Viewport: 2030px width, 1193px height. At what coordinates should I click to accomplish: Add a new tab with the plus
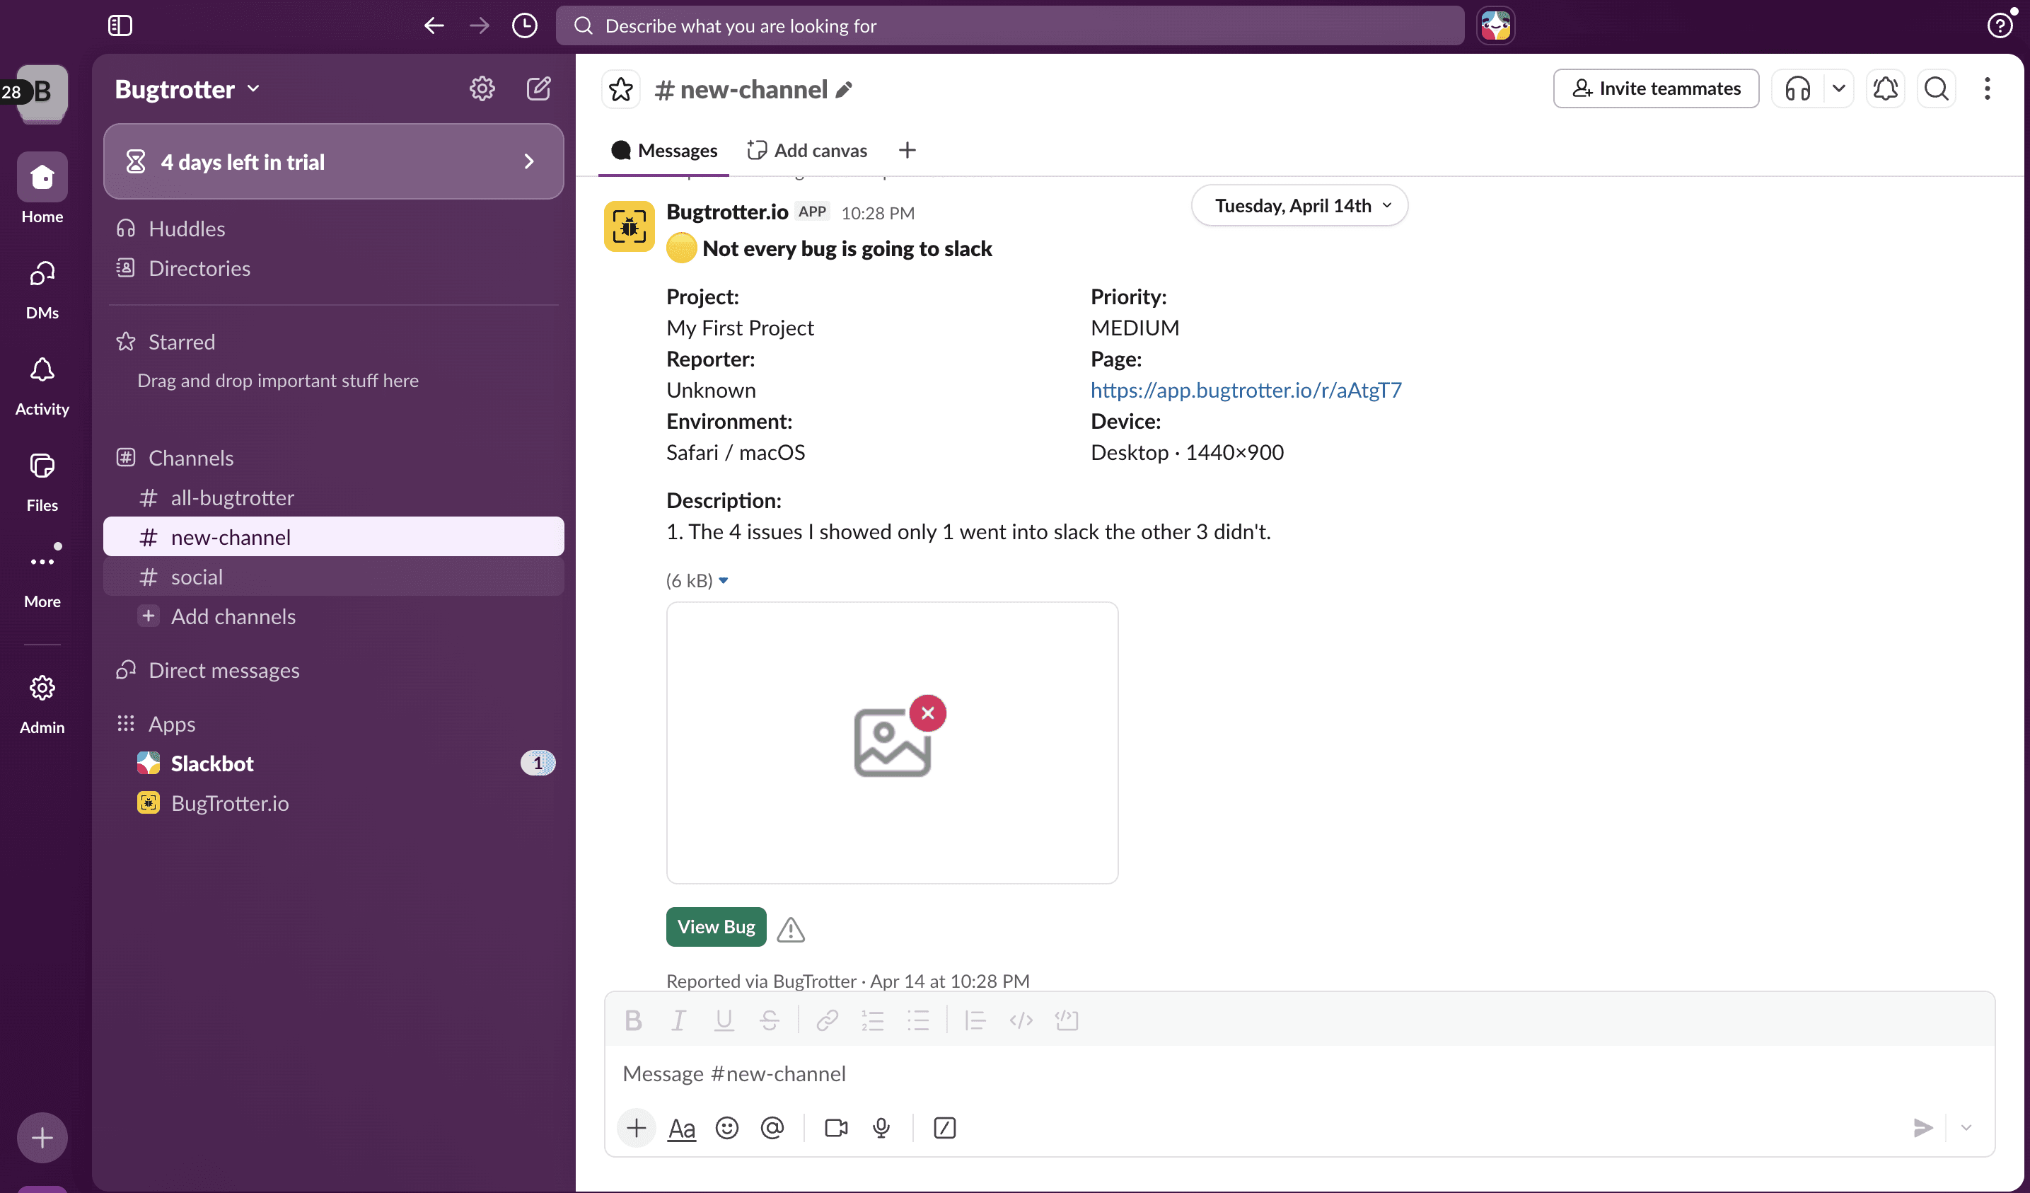pos(907,151)
